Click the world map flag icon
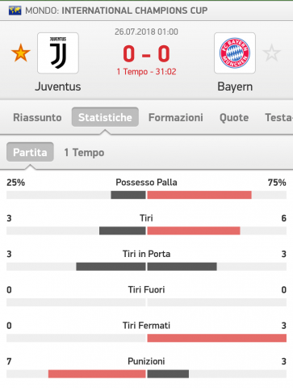Screen dimensions: 293x388 pos(15,11)
